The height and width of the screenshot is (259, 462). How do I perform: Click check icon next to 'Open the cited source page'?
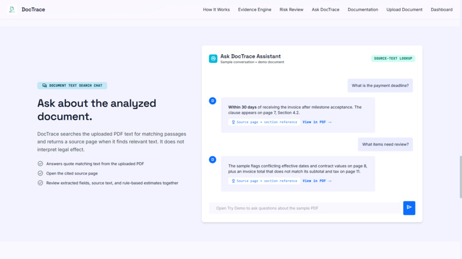coord(40,173)
